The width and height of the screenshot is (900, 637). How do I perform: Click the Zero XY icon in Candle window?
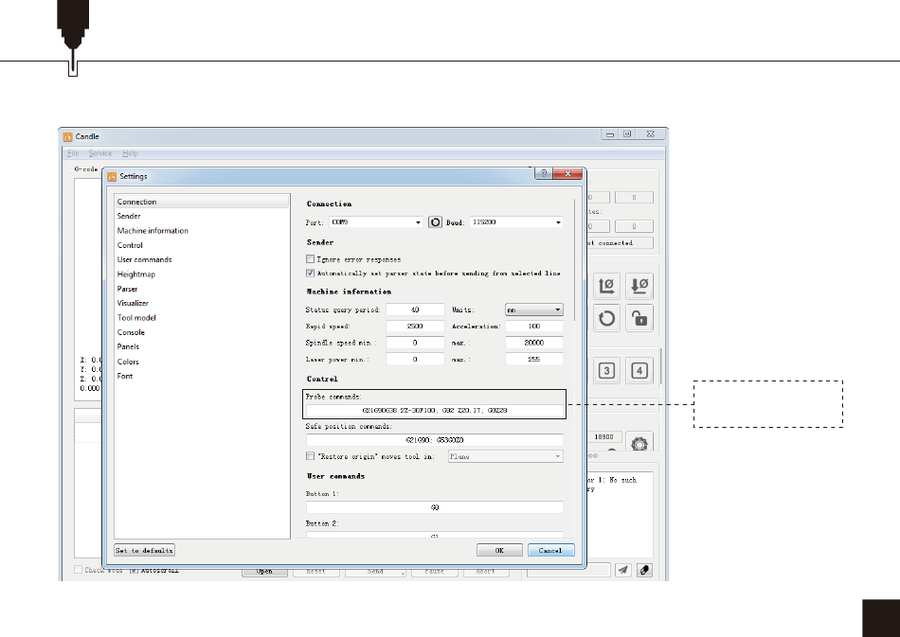click(606, 286)
